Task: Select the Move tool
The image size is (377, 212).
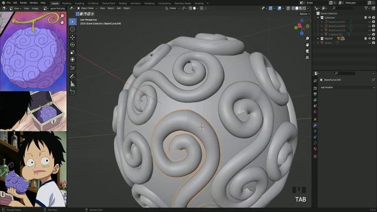Action: [72, 37]
